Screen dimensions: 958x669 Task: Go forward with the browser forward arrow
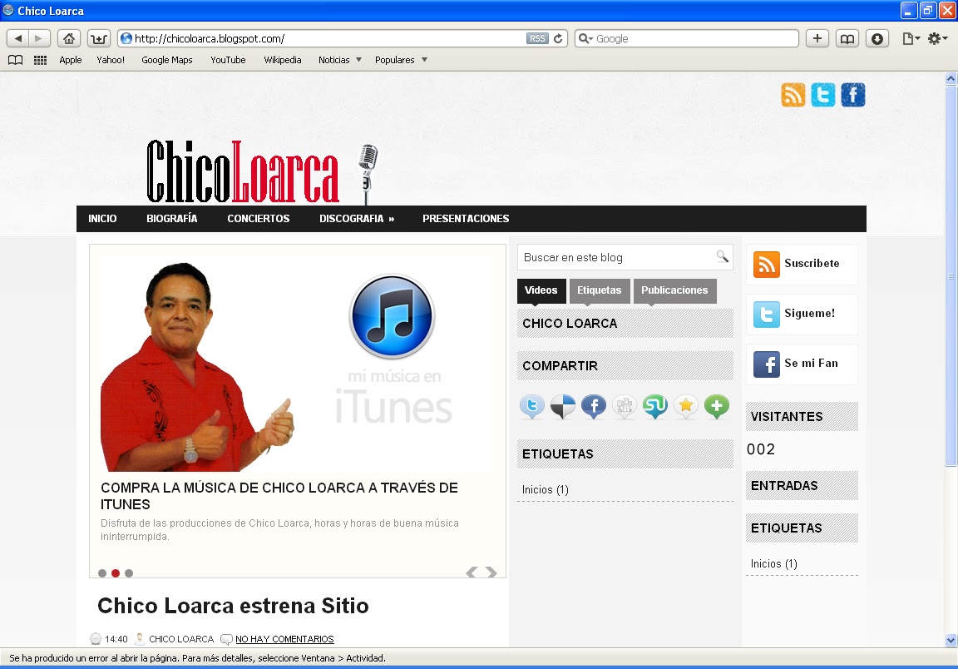[38, 38]
